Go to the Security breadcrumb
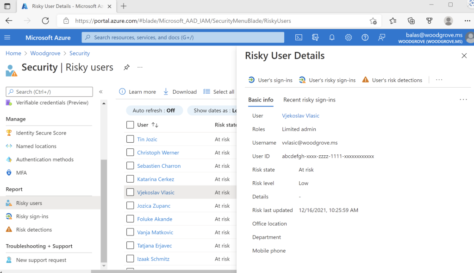Viewport: 474px width, 273px height. [80, 53]
